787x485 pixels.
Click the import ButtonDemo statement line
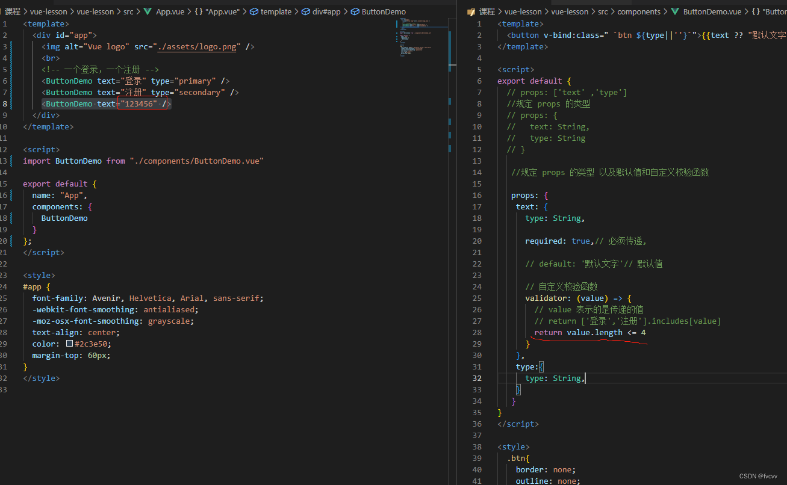[x=143, y=161]
